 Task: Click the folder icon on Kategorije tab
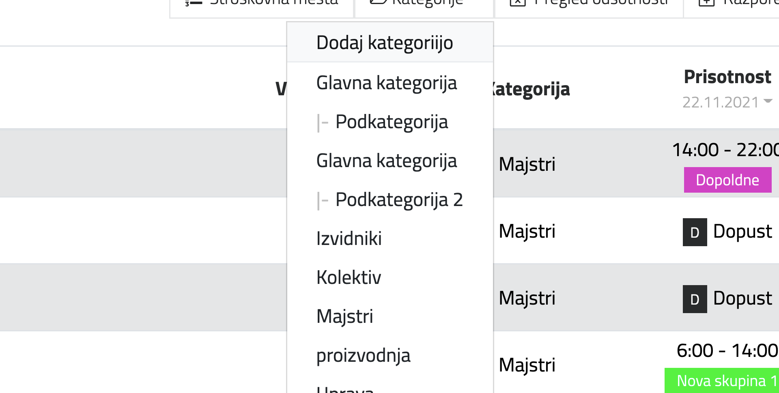point(379,2)
